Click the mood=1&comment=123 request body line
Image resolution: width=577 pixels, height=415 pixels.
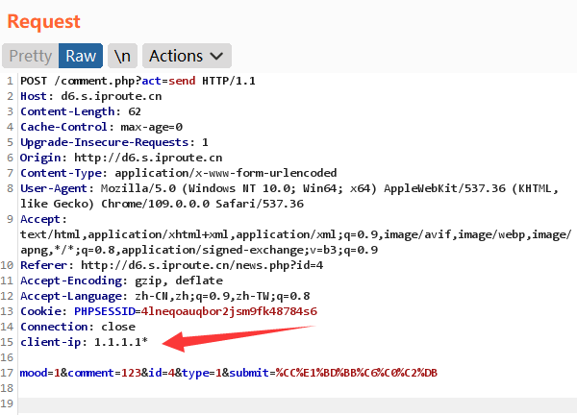(229, 373)
